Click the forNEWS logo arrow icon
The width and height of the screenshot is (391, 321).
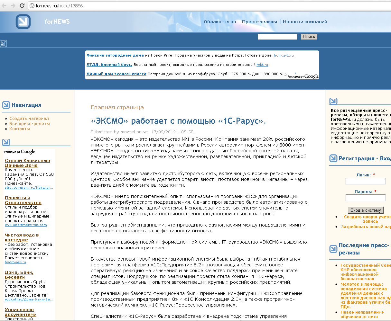point(23,22)
